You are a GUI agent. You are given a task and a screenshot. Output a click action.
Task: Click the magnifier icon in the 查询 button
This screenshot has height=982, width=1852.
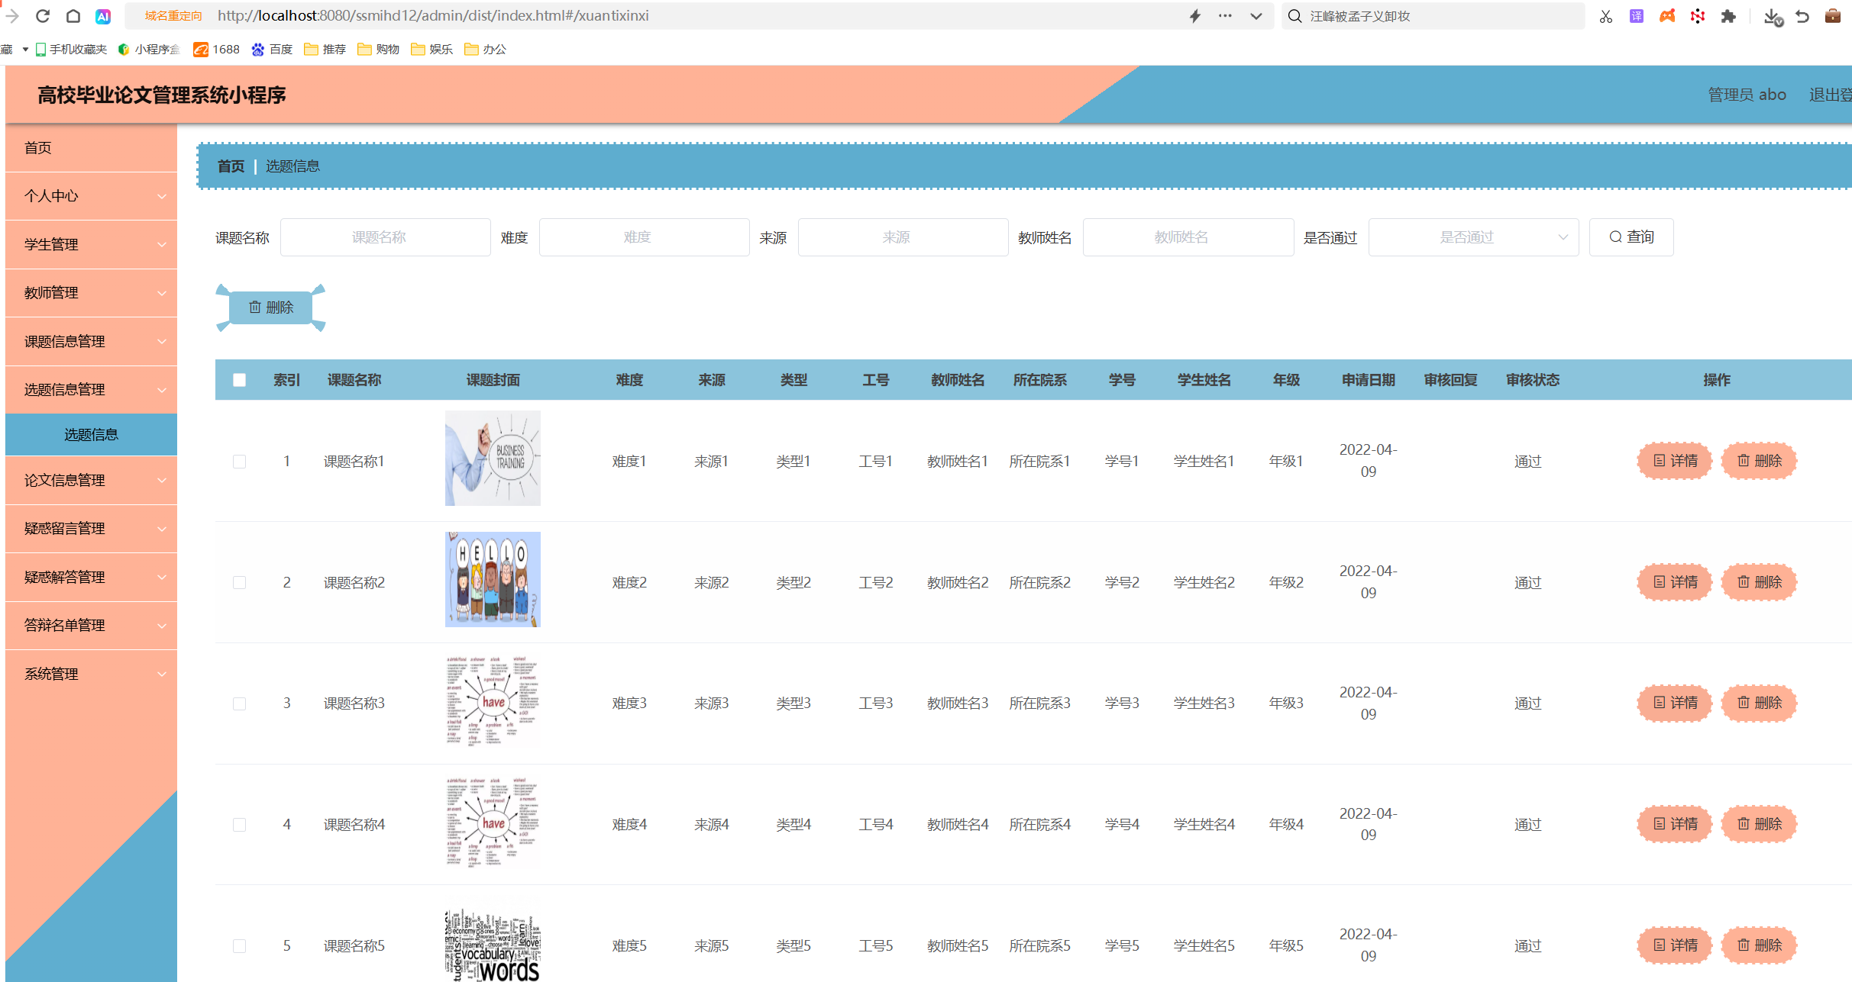tap(1615, 237)
